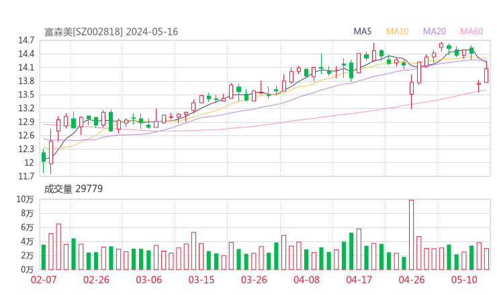Click the MA5 legend label
497x295 pixels.
pos(362,32)
